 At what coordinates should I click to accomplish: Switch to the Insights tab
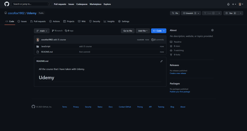109,21
